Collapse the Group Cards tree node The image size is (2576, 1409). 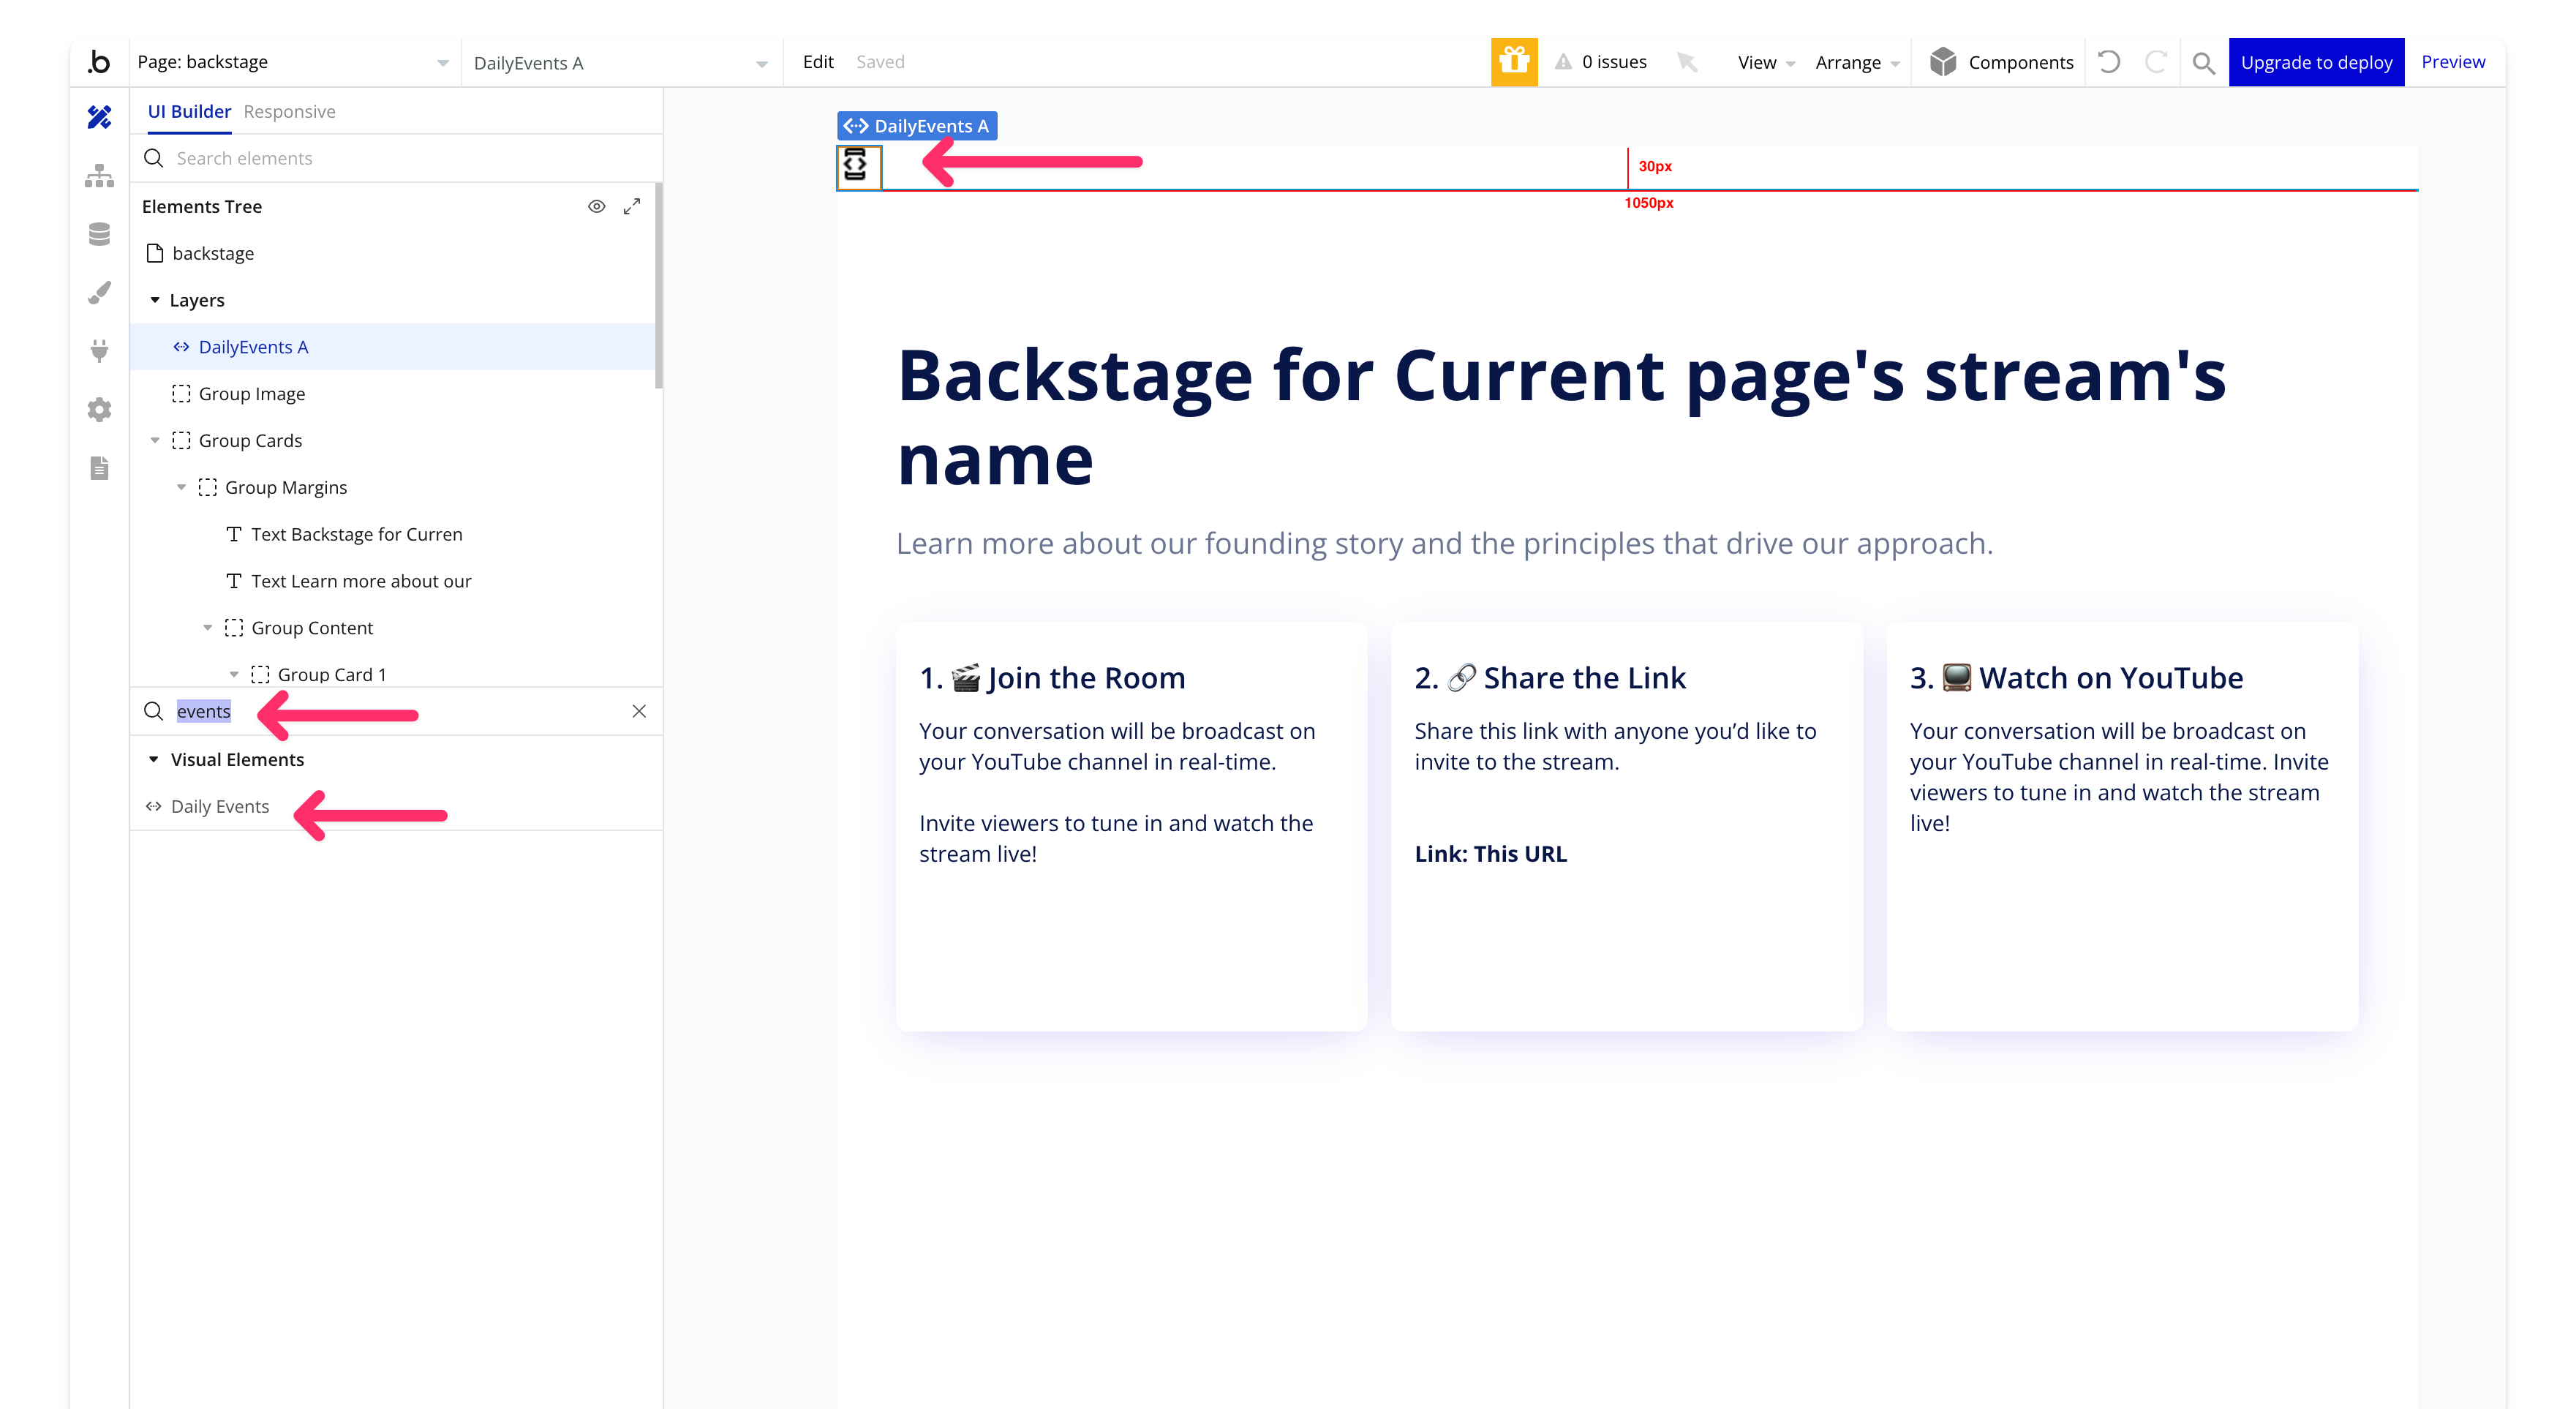click(155, 440)
